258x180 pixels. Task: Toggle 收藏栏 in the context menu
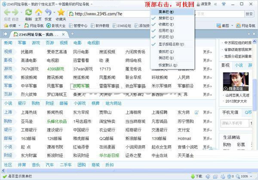[172, 24]
